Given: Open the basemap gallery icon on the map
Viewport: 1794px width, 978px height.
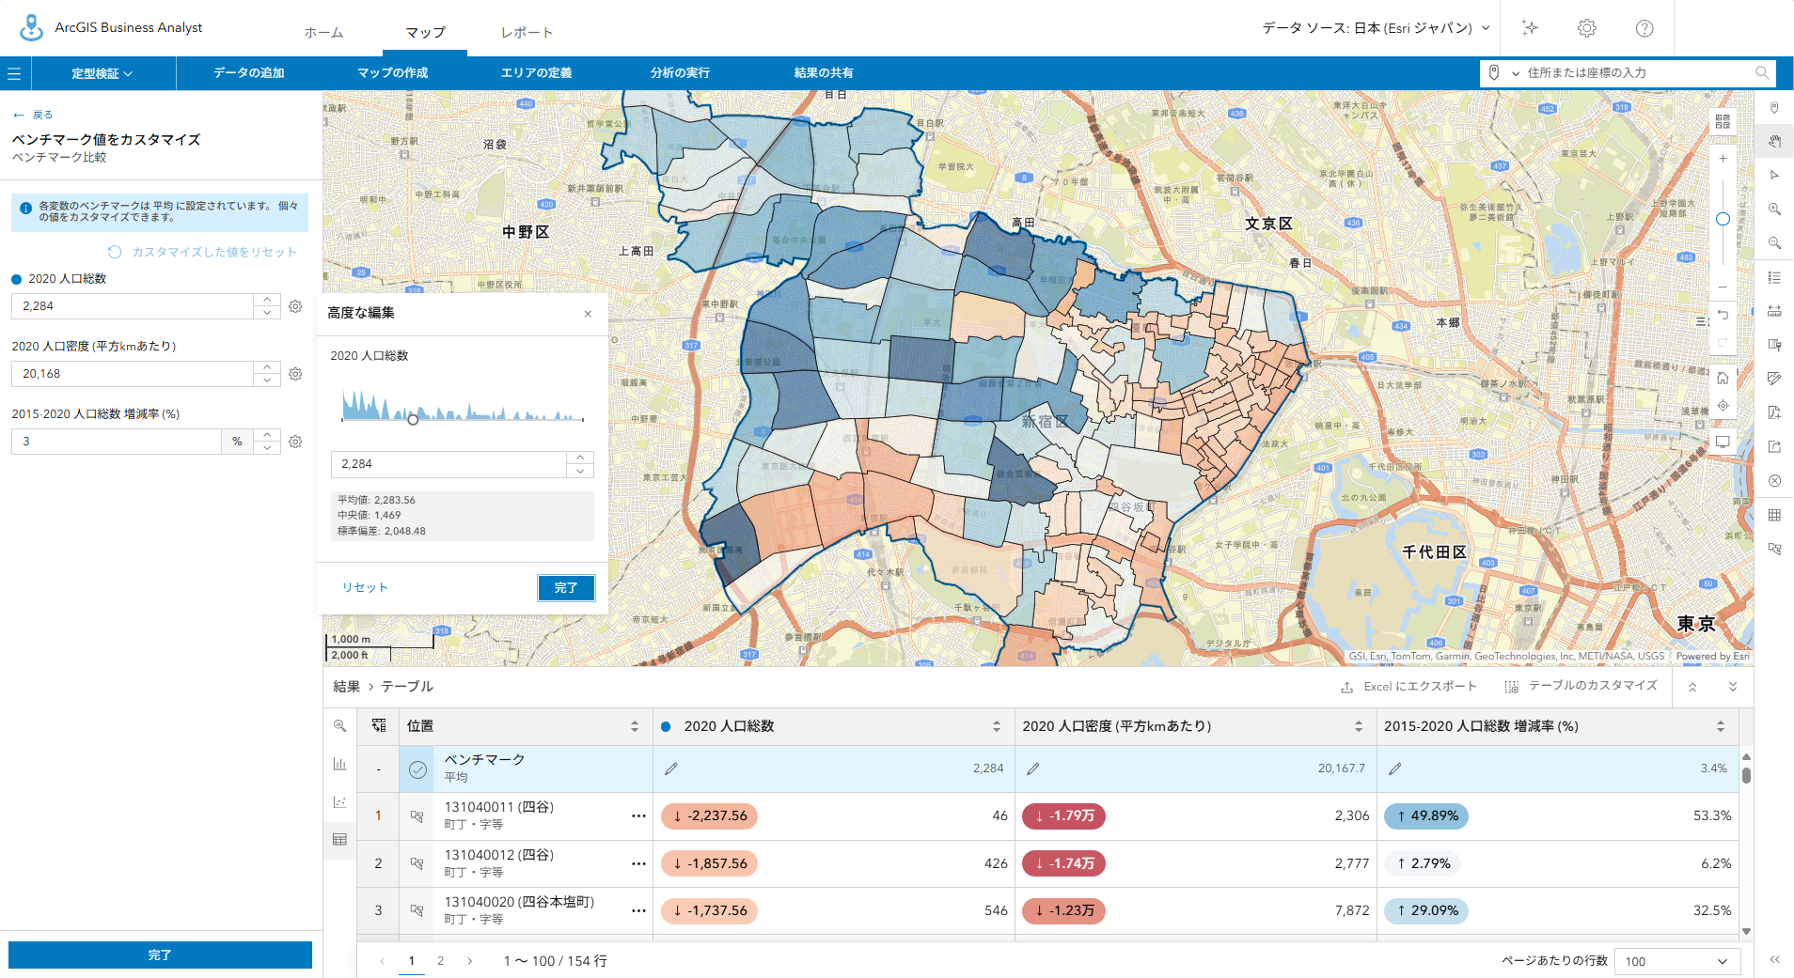Looking at the screenshot, I should click(1723, 122).
